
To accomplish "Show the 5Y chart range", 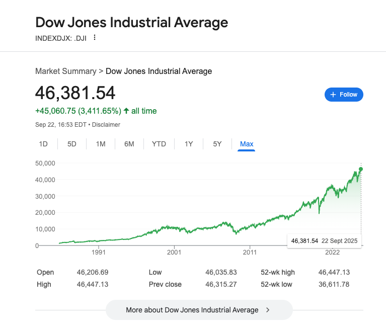I will point(217,144).
